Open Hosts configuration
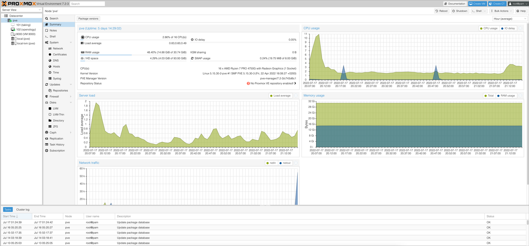This screenshot has width=529, height=246. [x=56, y=67]
